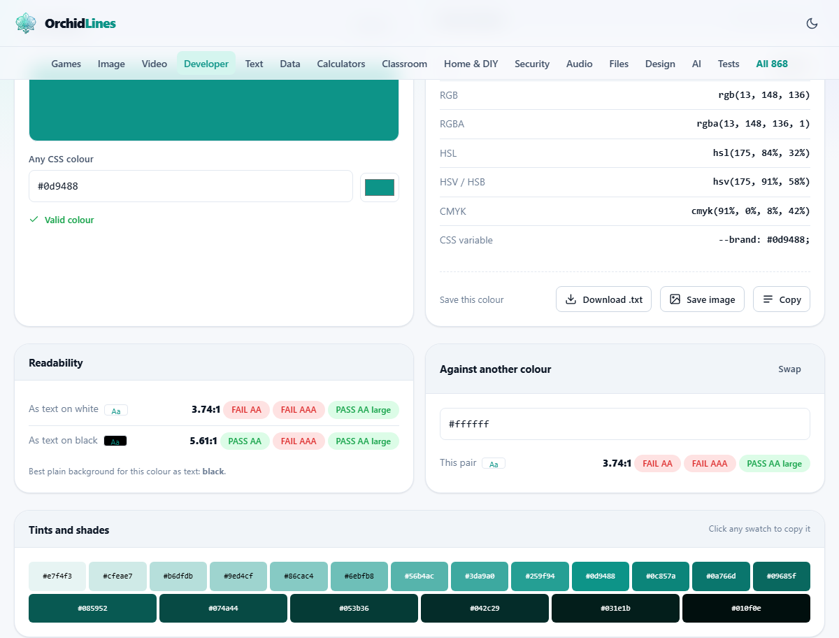The image size is (839, 638).
Task: Swap the two comparison colours
Action: (x=790, y=369)
